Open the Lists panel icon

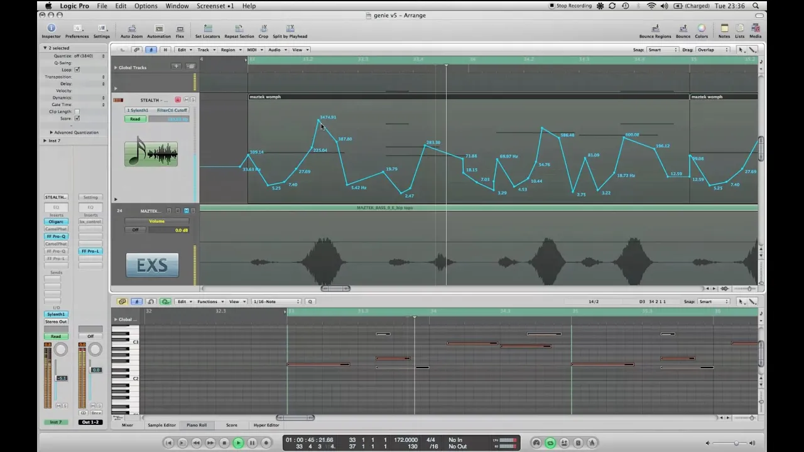[x=740, y=28]
